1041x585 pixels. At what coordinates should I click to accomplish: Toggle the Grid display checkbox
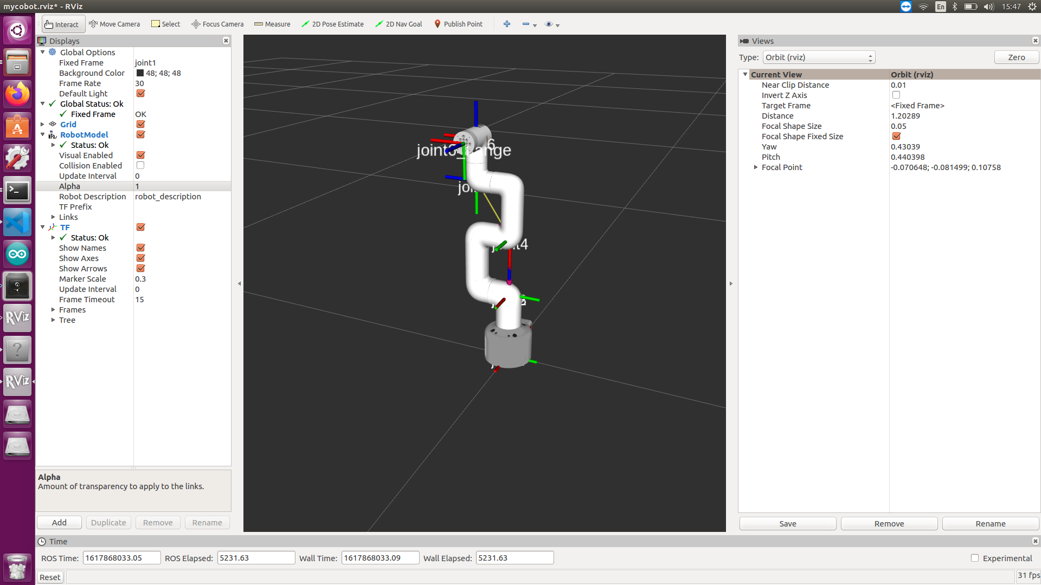[140, 125]
